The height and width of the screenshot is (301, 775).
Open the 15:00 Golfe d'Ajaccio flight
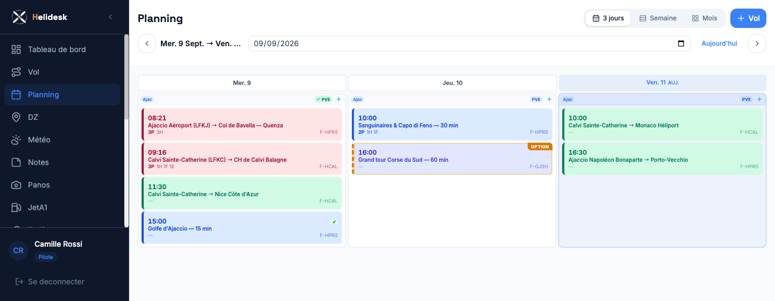tap(242, 228)
